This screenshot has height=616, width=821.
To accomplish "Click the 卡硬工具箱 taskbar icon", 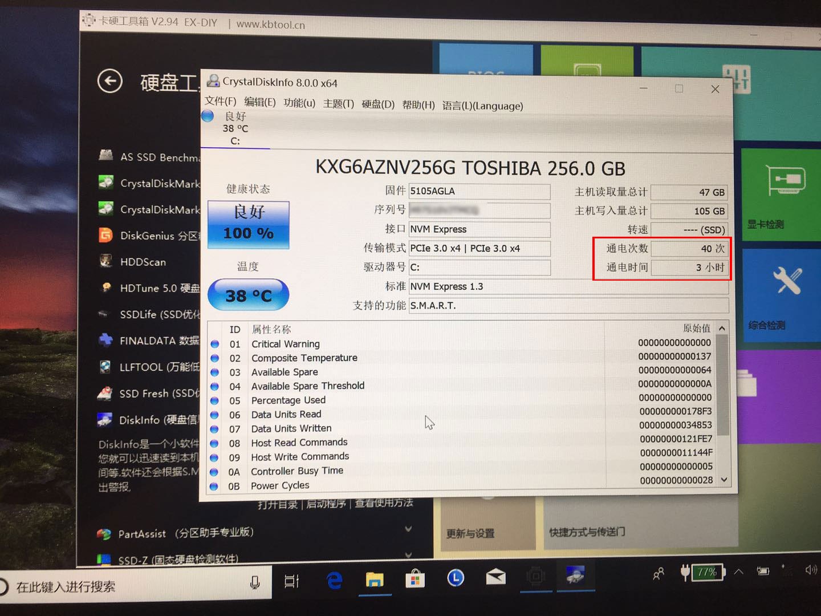I will click(536, 576).
